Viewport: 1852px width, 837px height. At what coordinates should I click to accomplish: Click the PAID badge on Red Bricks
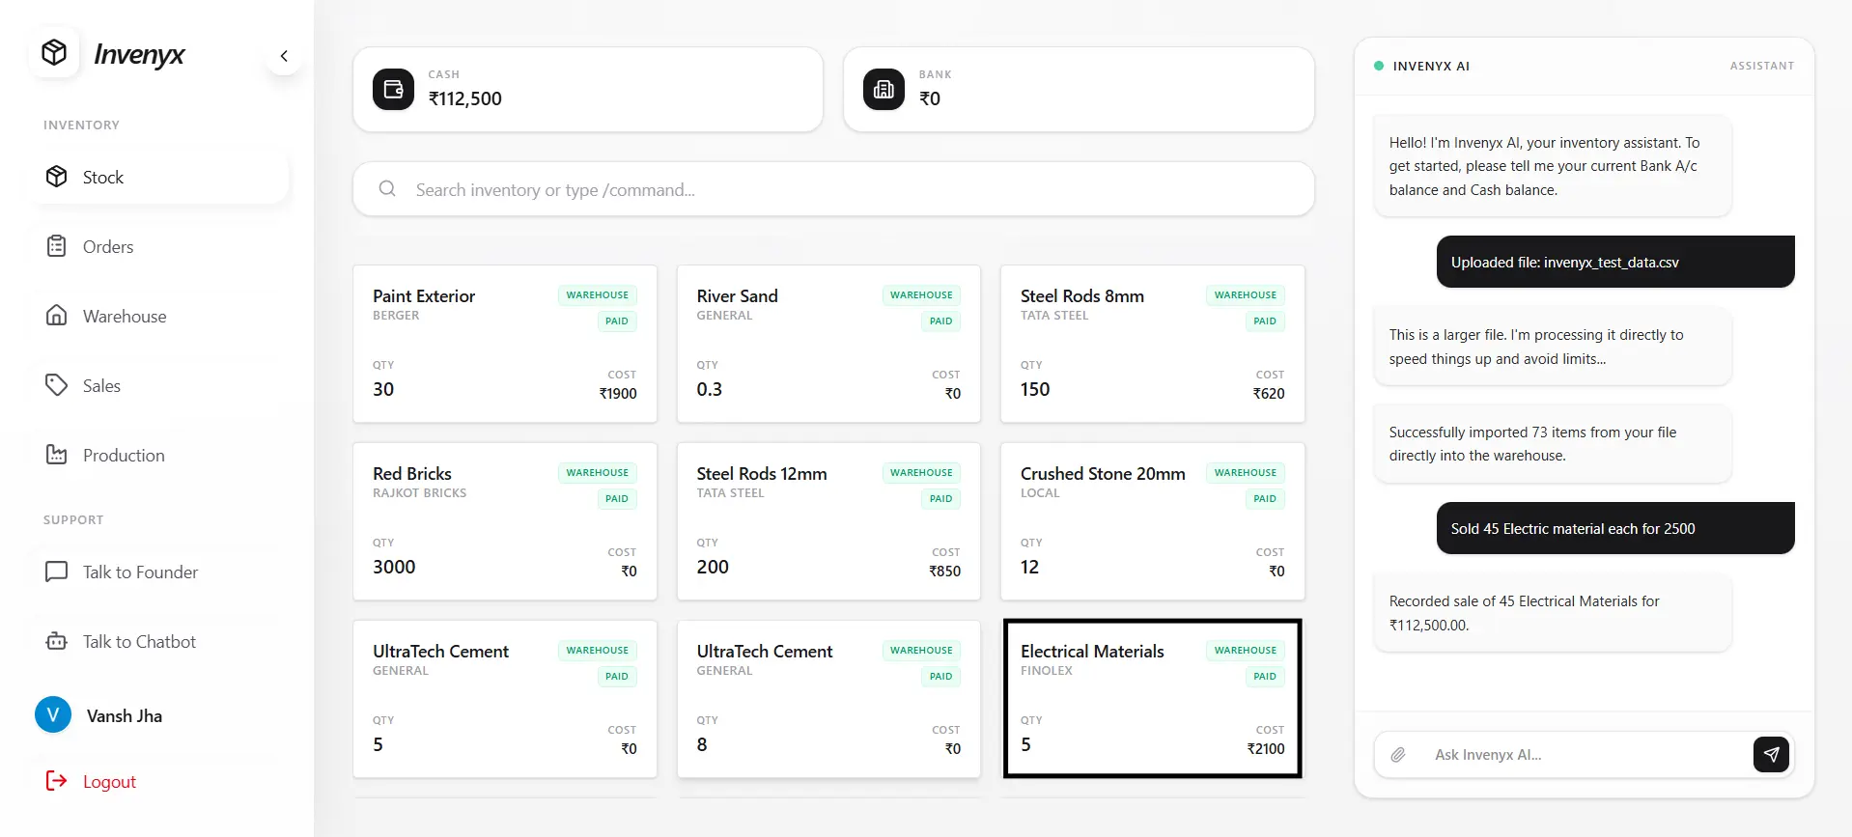pos(617,499)
